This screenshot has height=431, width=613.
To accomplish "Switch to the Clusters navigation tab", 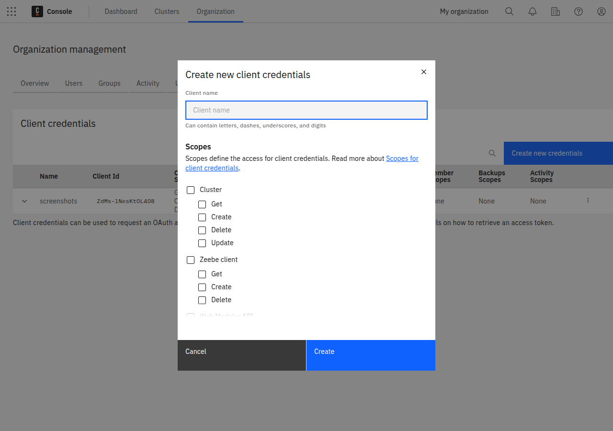I will (167, 11).
